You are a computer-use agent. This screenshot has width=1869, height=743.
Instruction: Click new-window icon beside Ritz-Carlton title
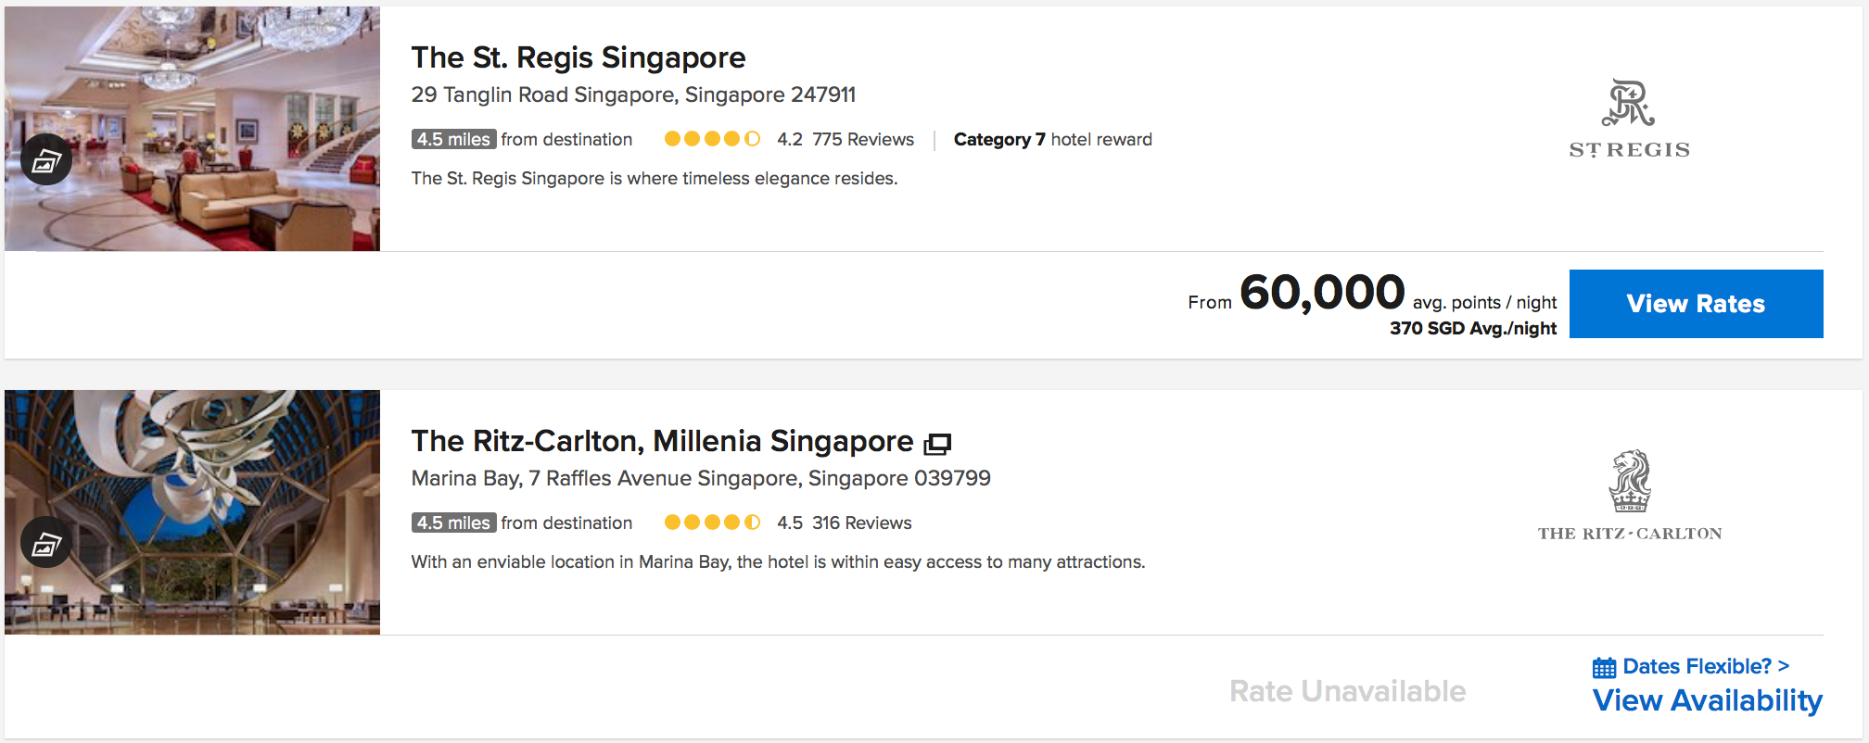[937, 444]
